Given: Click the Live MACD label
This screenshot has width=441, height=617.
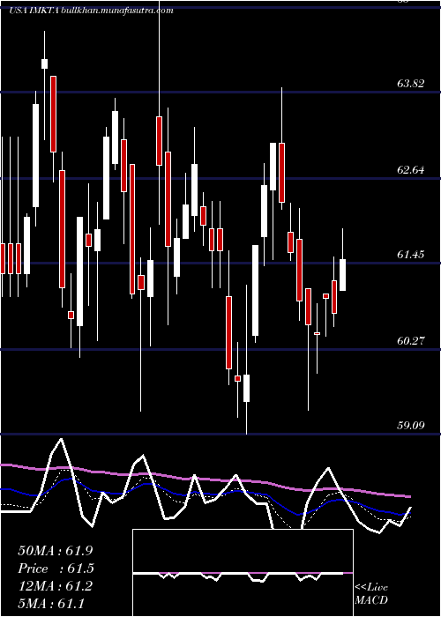Looking at the screenshot, I should 371,594.
